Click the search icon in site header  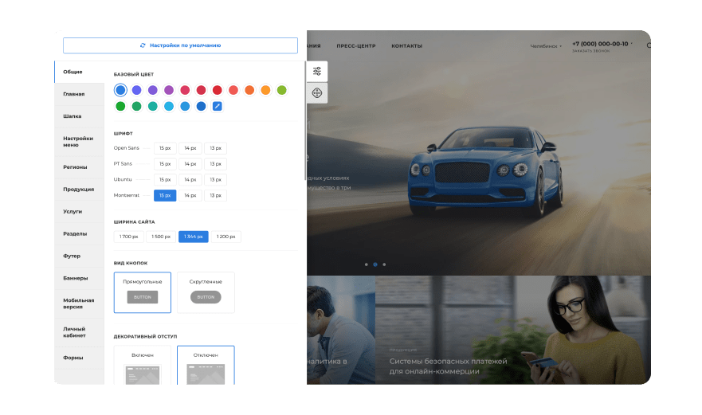[649, 45]
